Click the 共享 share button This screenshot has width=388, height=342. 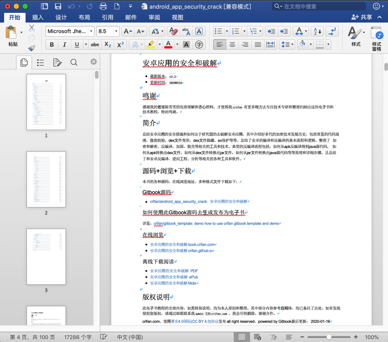[362, 17]
